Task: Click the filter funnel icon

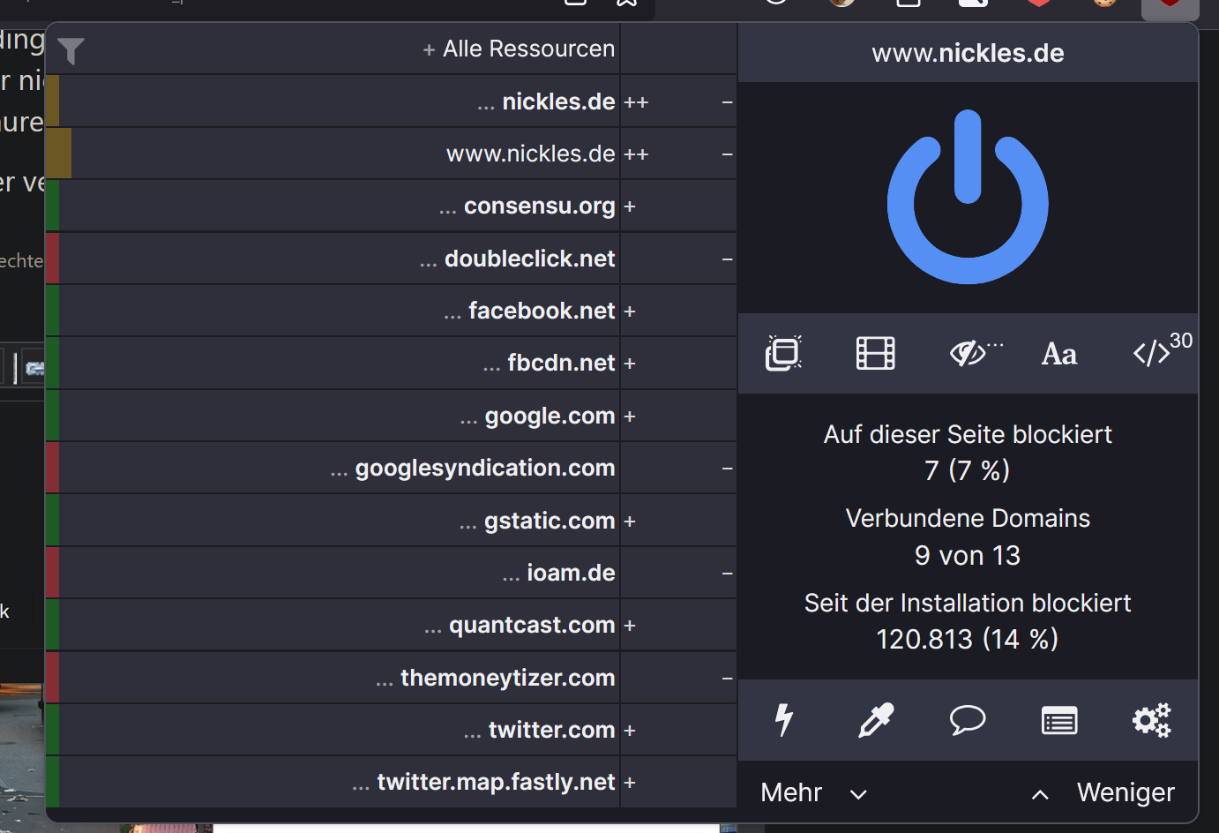Action: click(x=71, y=50)
